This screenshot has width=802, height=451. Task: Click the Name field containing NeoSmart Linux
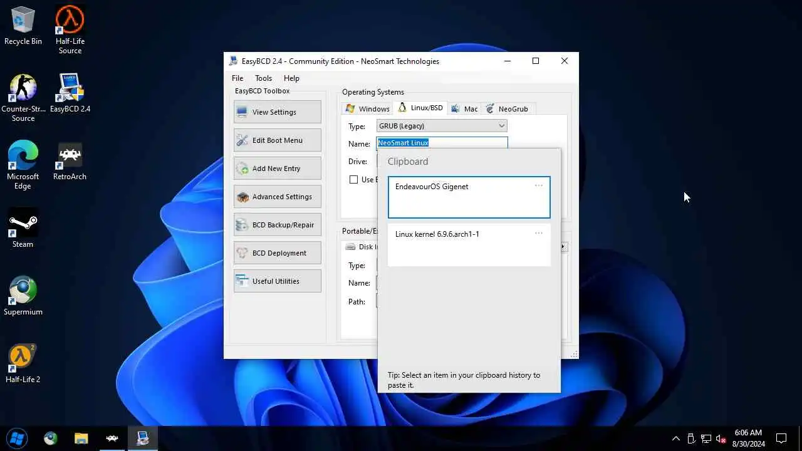click(x=442, y=143)
